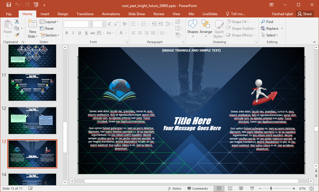Fit slide to current window

point(311,188)
